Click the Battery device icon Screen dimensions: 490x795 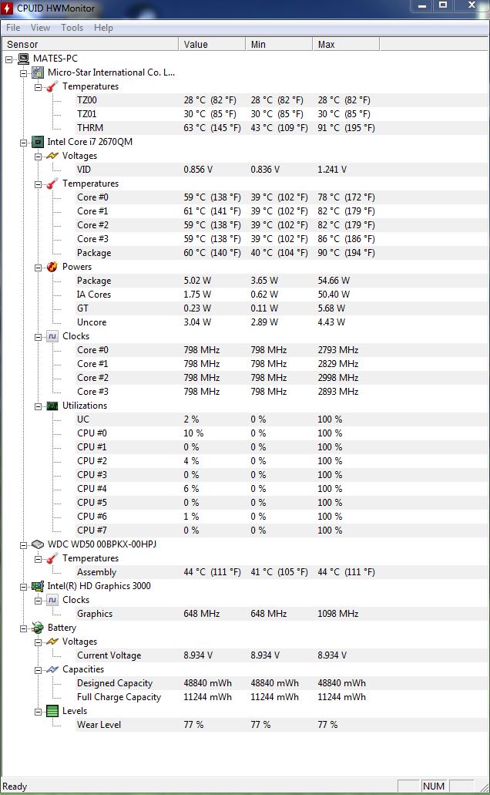pos(38,628)
